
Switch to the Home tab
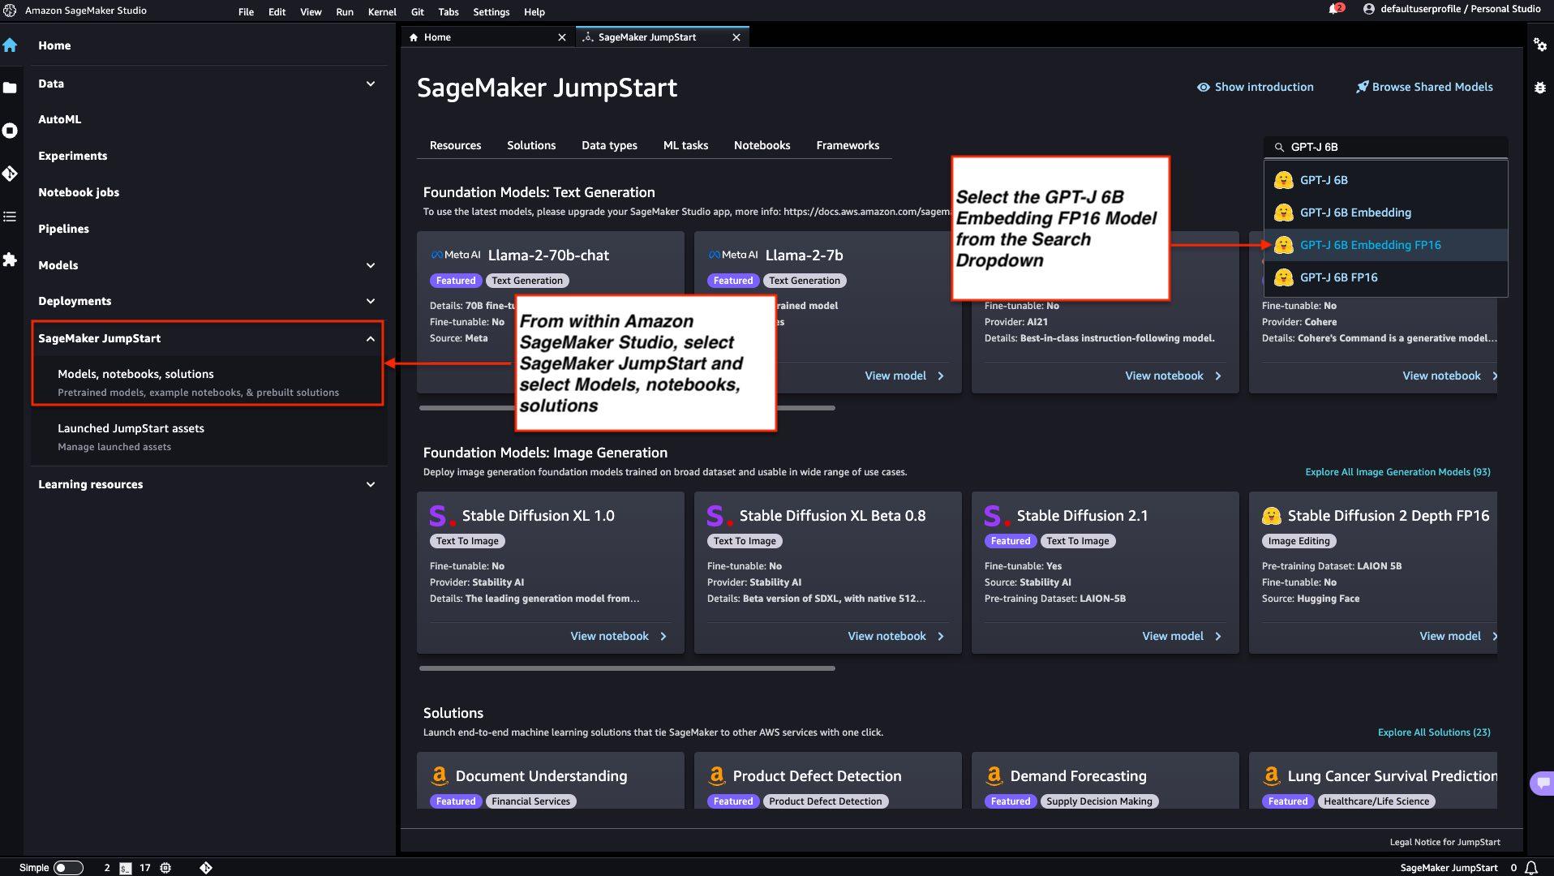(487, 37)
